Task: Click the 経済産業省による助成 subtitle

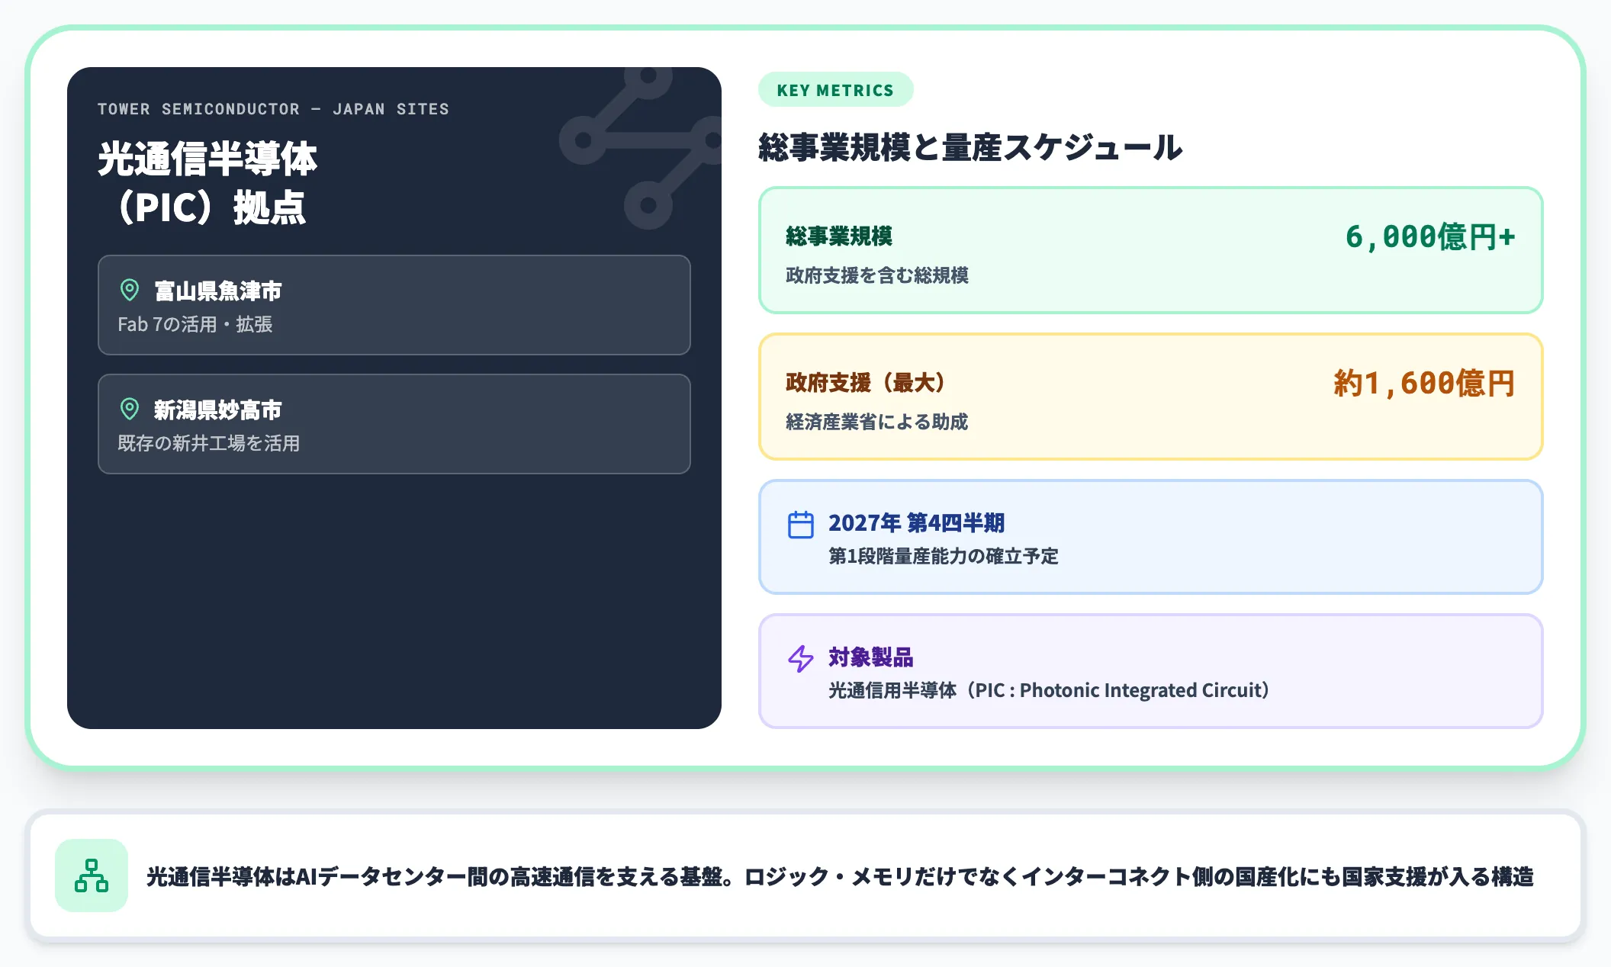Action: (x=876, y=422)
